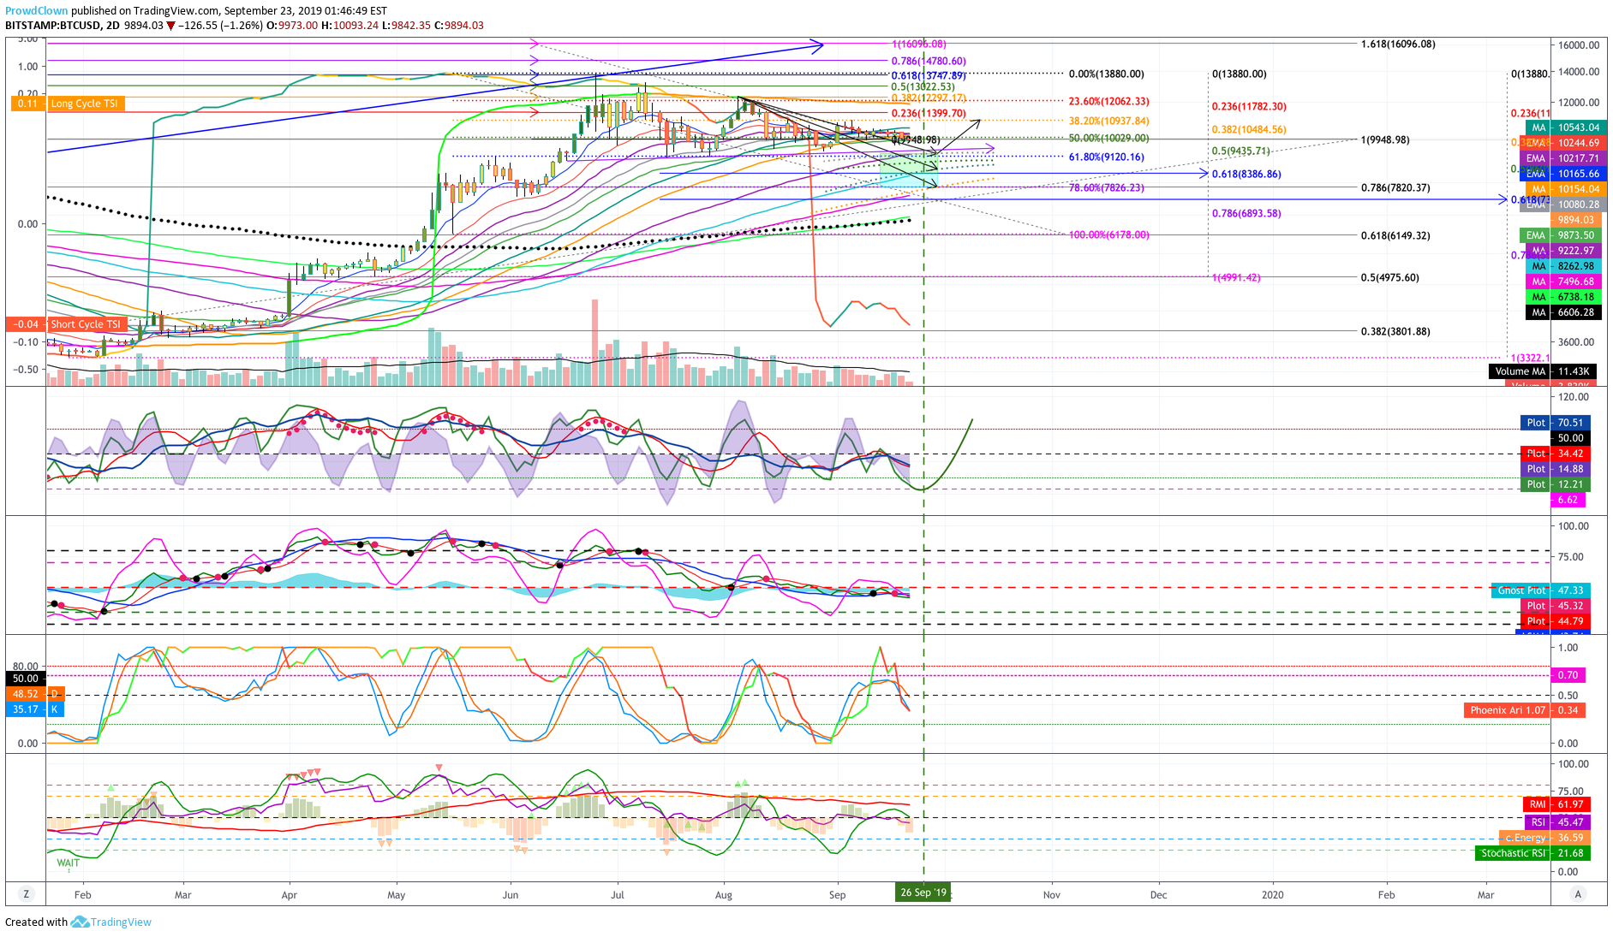The width and height of the screenshot is (1613, 937).
Task: Click the 0.786(7820.37) Fibonacci level label
Action: tap(1395, 187)
